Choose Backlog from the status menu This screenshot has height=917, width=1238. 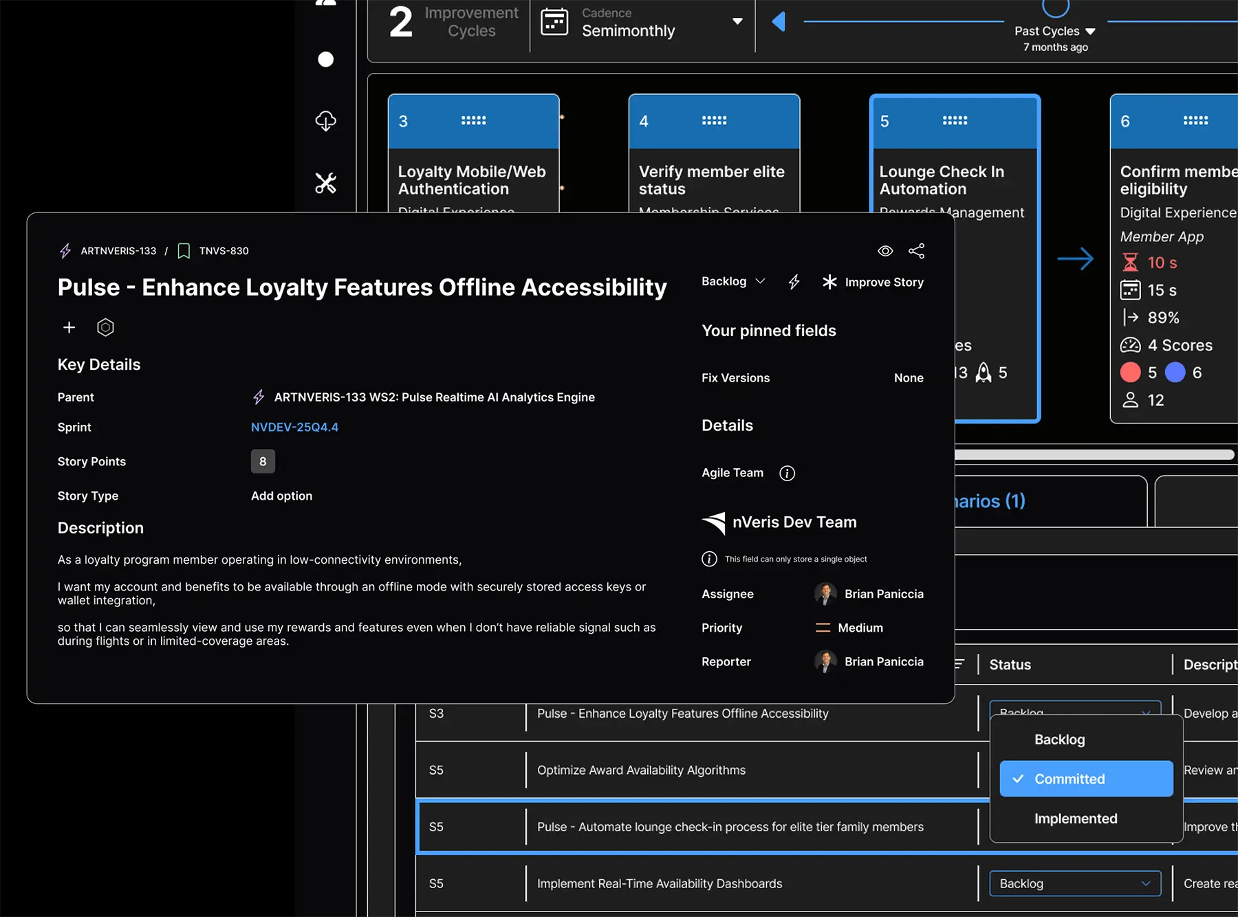1059,739
